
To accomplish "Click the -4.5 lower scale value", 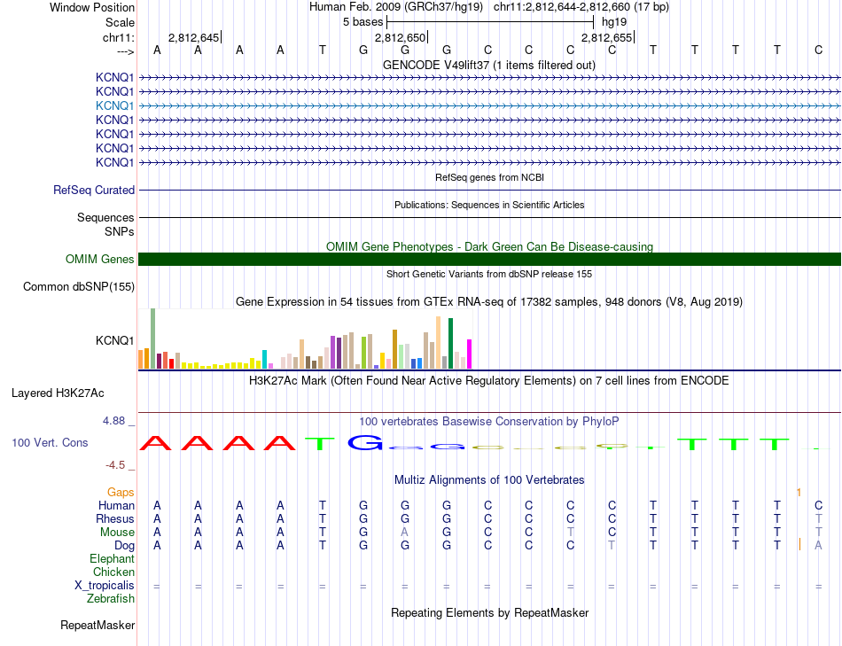I will (115, 465).
